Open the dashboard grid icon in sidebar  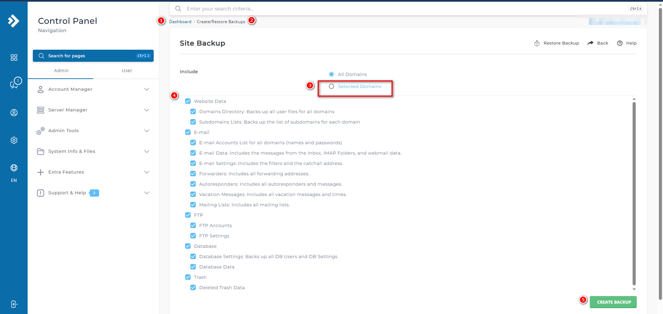pos(14,58)
